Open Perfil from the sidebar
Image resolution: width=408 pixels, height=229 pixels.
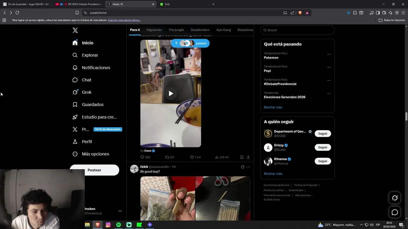(x=82, y=142)
